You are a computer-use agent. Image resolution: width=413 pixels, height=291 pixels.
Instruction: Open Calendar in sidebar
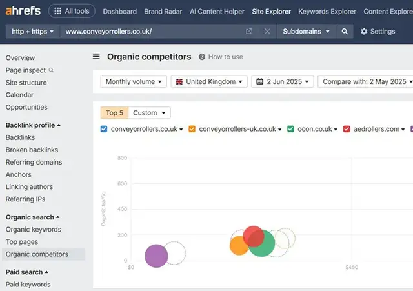[19, 95]
